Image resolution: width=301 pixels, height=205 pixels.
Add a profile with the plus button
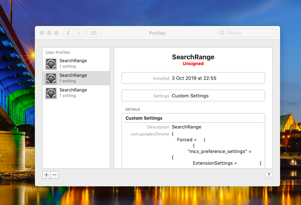pyautogui.click(x=47, y=175)
